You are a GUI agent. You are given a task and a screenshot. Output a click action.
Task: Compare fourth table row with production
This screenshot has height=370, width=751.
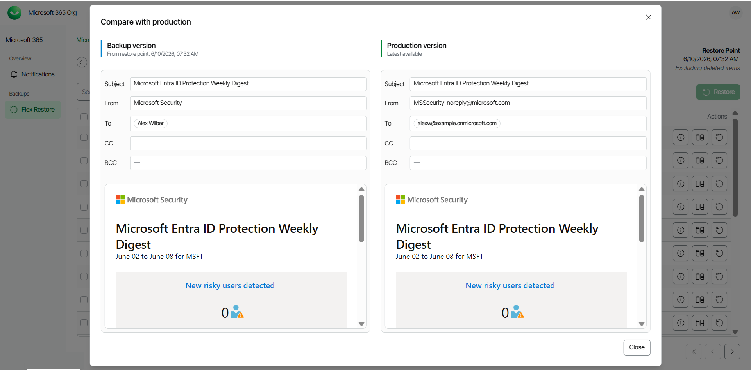click(x=699, y=207)
